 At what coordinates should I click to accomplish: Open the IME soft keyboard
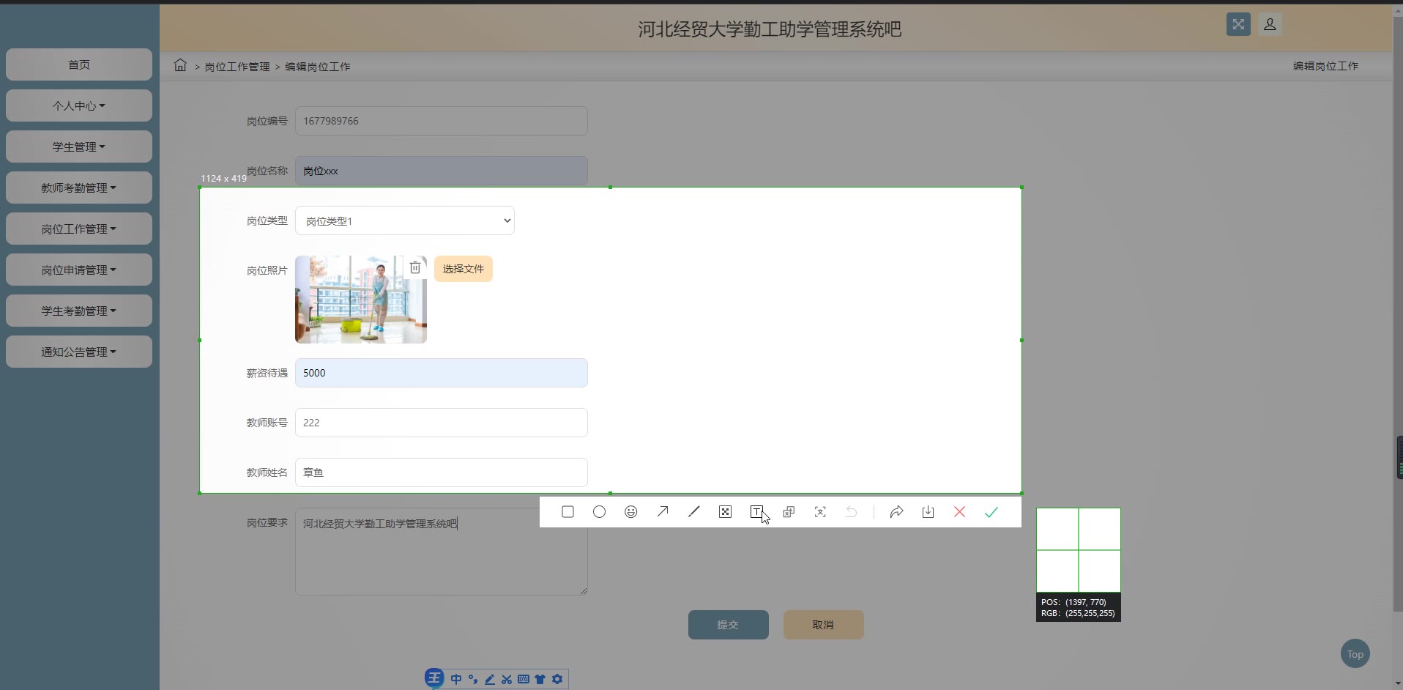tap(524, 679)
